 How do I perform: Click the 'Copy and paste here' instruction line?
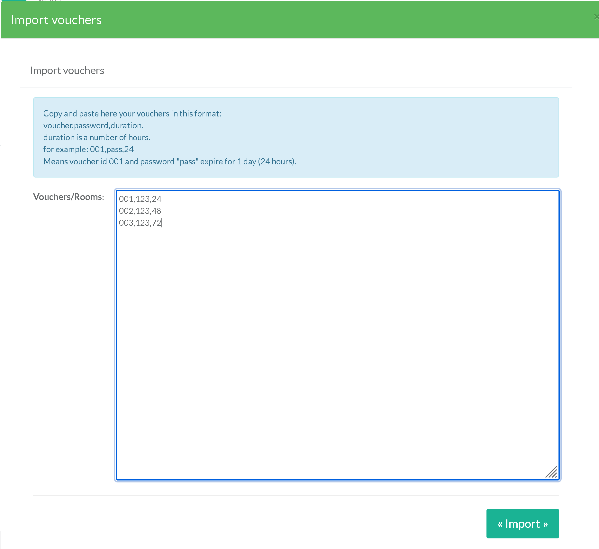(x=132, y=114)
